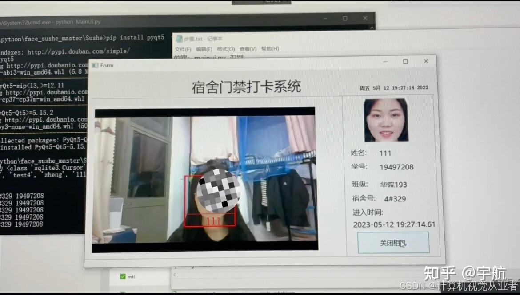This screenshot has width=520, height=295.
Task: Click the Notepad document icon in title bar
Action: [179, 39]
